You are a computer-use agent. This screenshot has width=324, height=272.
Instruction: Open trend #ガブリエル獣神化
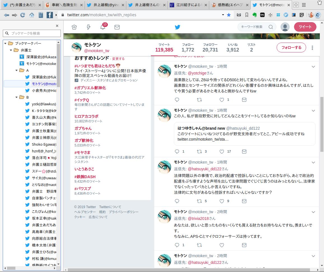(x=90, y=88)
